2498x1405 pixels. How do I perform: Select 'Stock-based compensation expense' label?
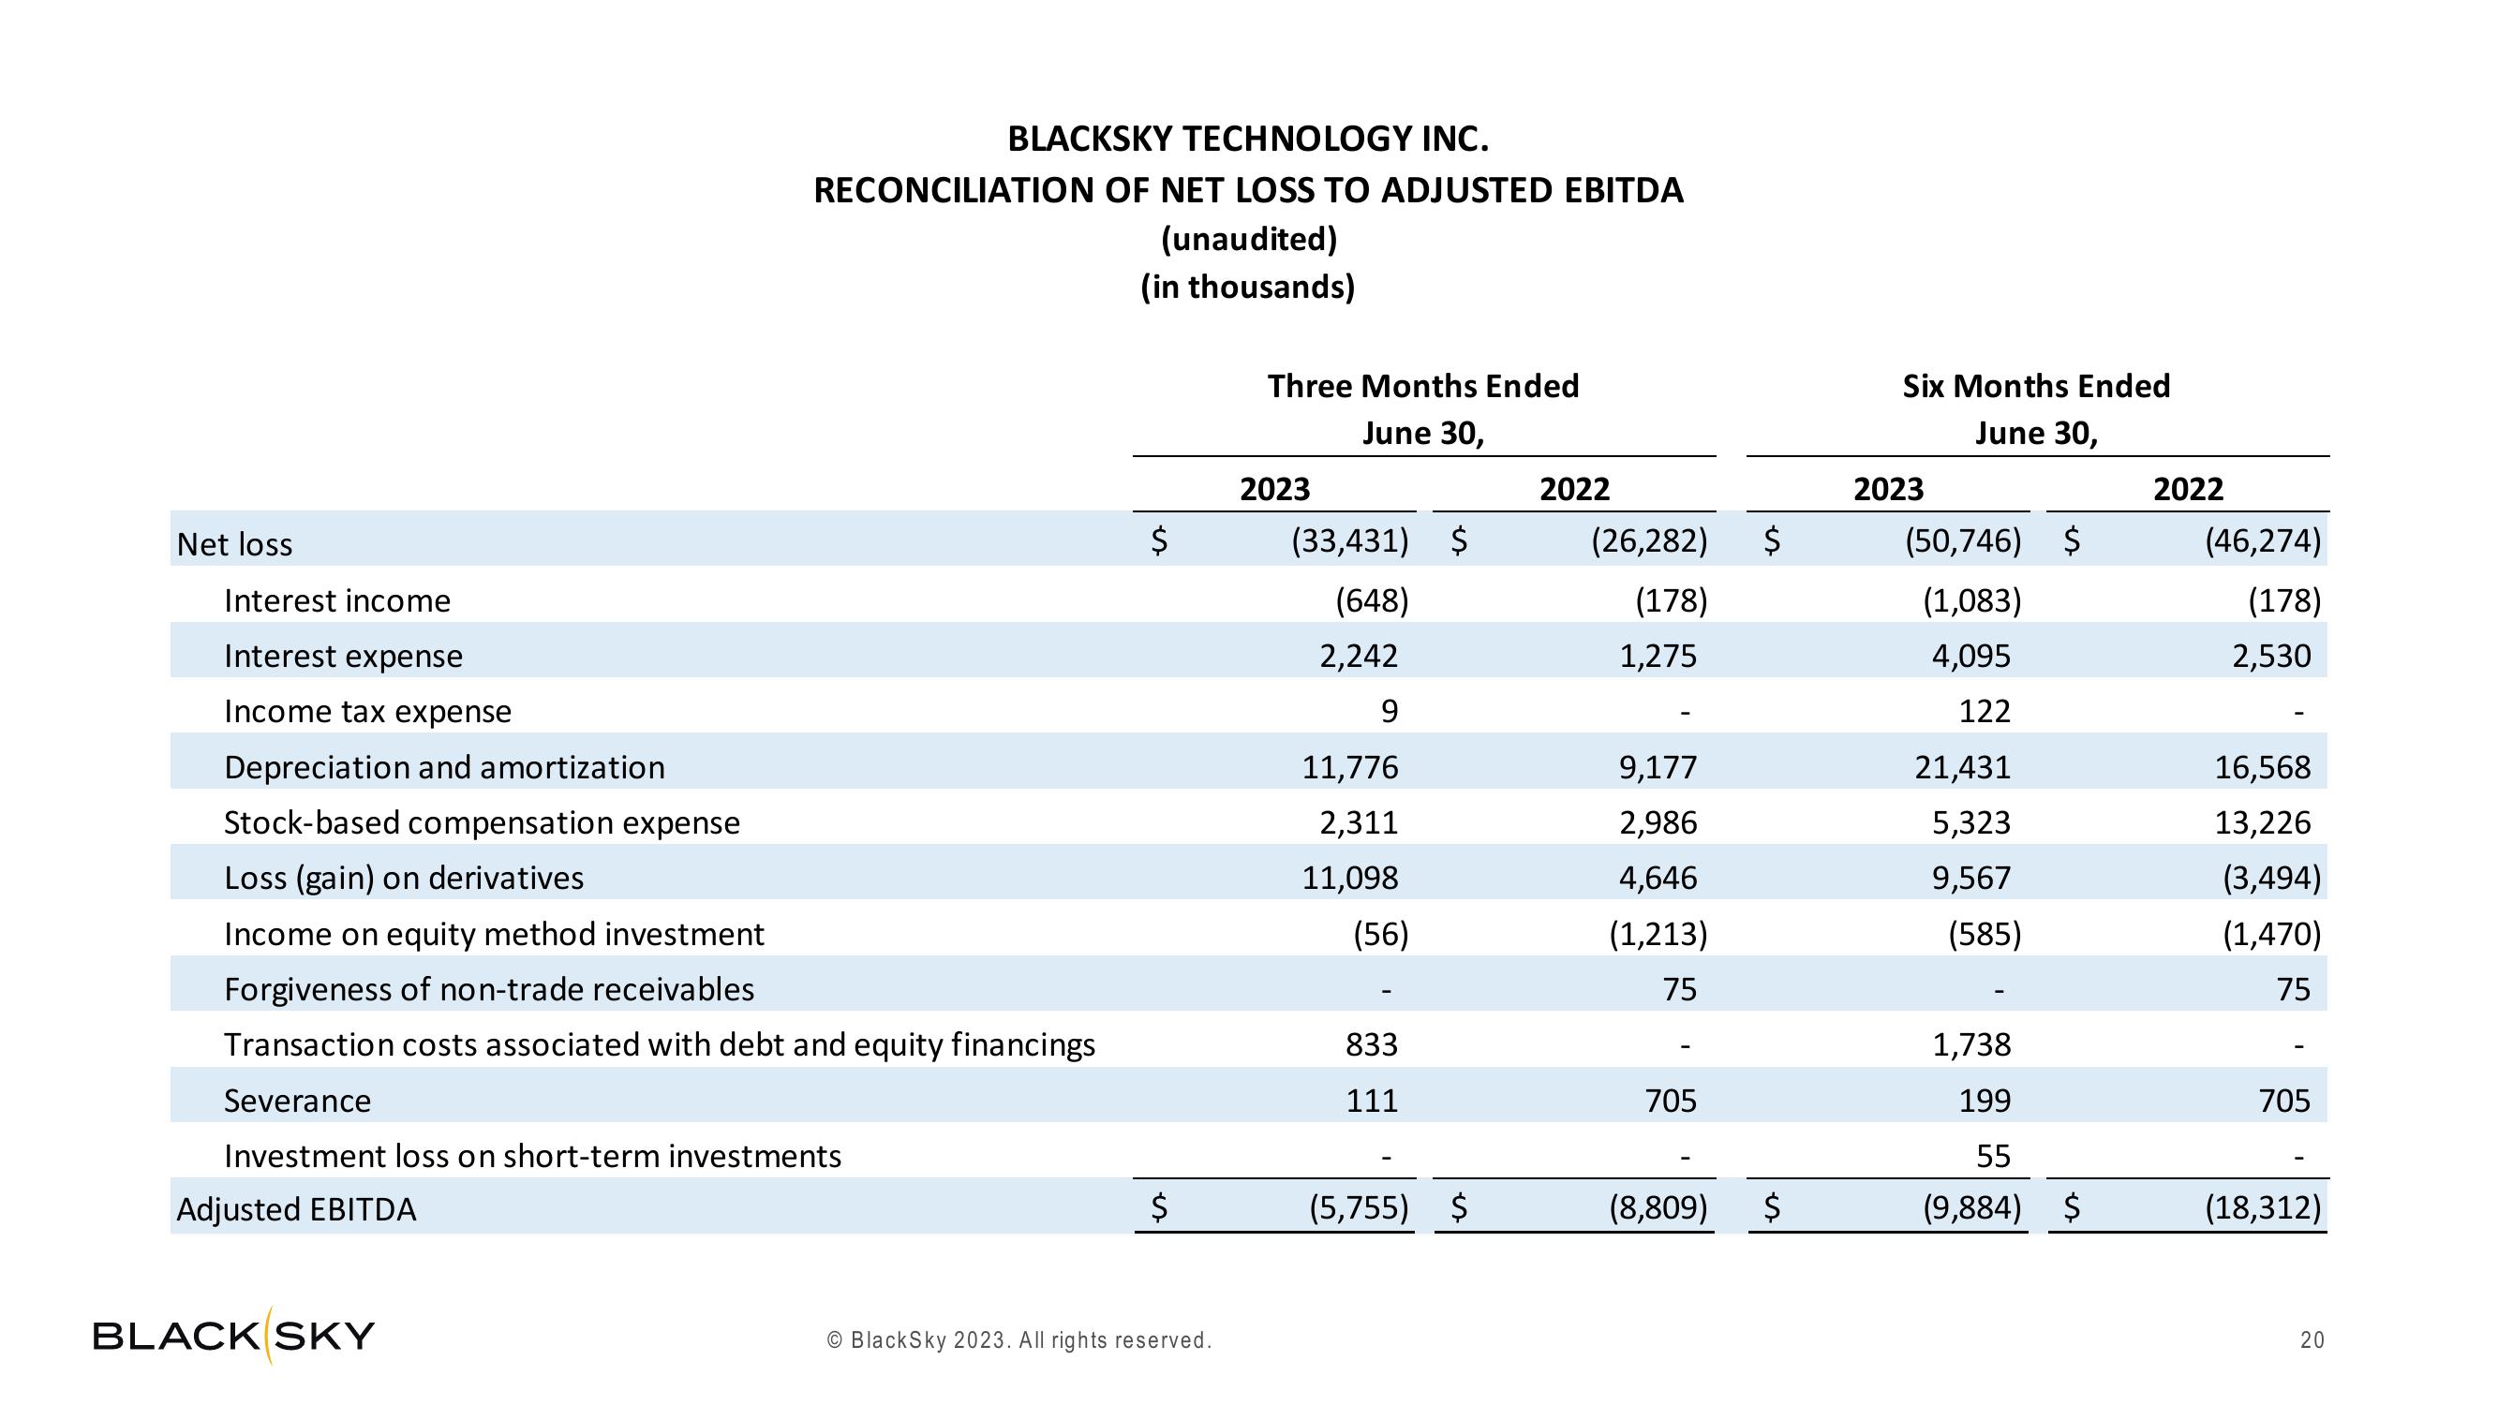pos(482,823)
